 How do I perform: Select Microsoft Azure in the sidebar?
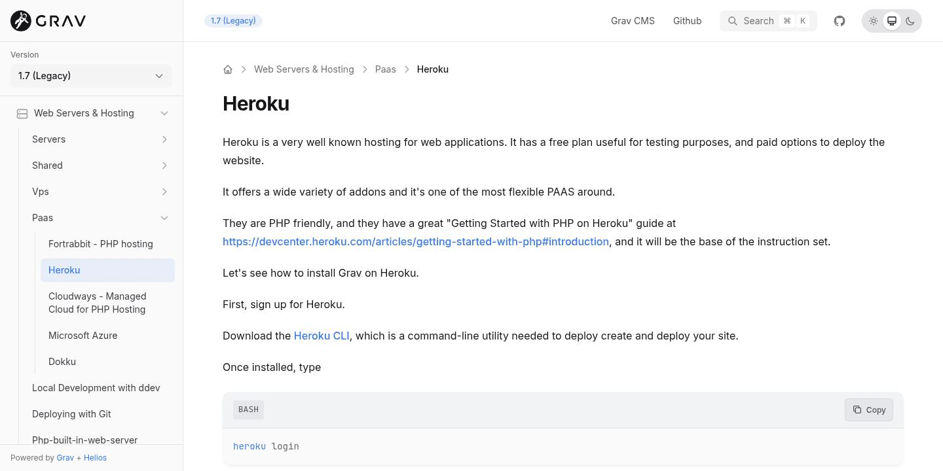pyautogui.click(x=83, y=336)
